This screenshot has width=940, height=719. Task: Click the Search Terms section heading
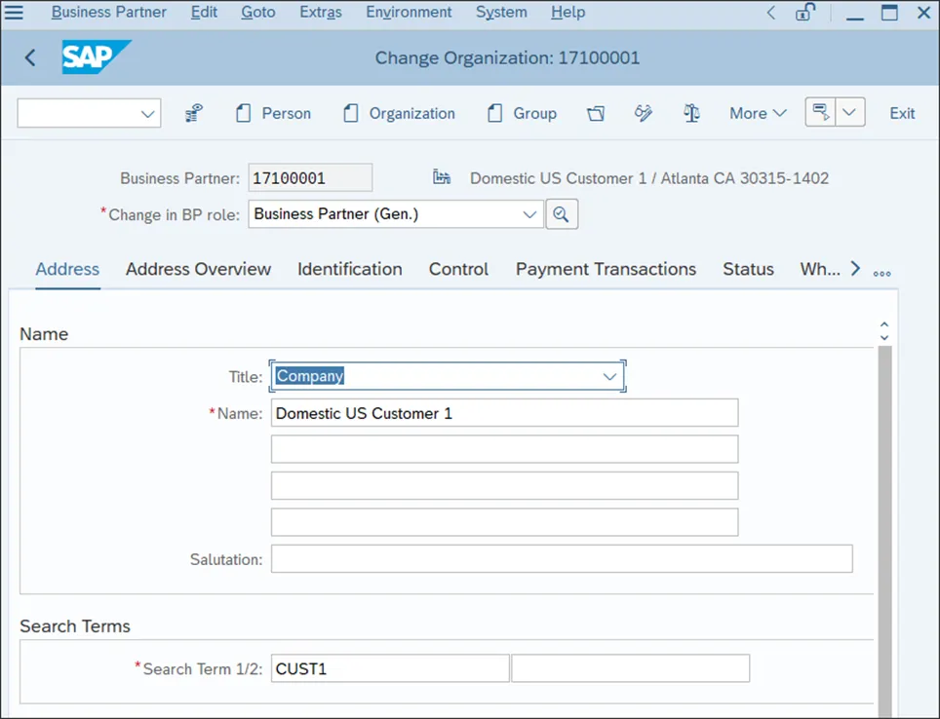75,626
